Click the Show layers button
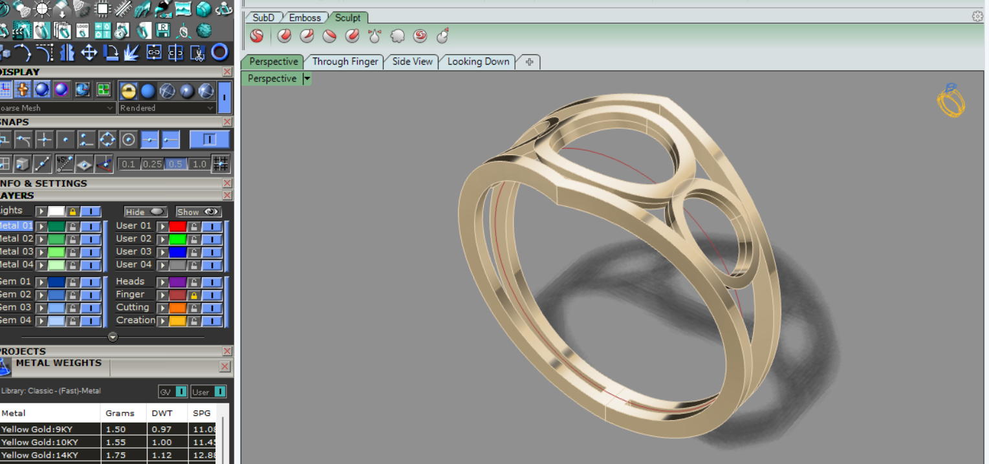Image resolution: width=989 pixels, height=464 pixels. click(x=199, y=212)
